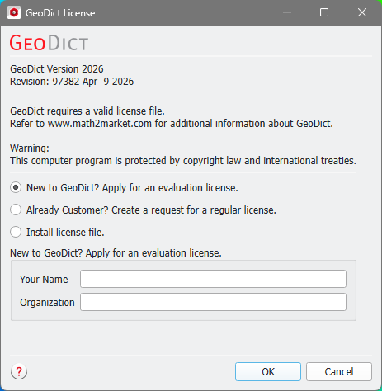Click 'GeoDict requires a valid license file.' text

coord(87,111)
